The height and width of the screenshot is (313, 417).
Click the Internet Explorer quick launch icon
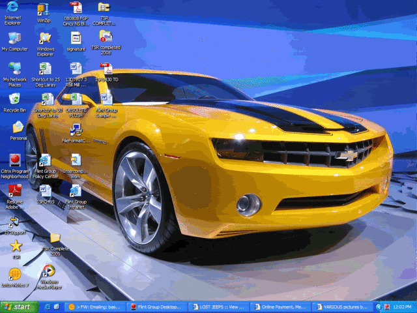(48, 307)
